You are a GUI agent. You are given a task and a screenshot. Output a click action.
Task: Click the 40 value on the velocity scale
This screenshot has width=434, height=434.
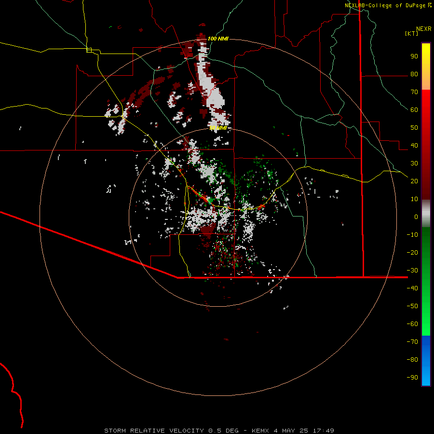[x=414, y=145]
